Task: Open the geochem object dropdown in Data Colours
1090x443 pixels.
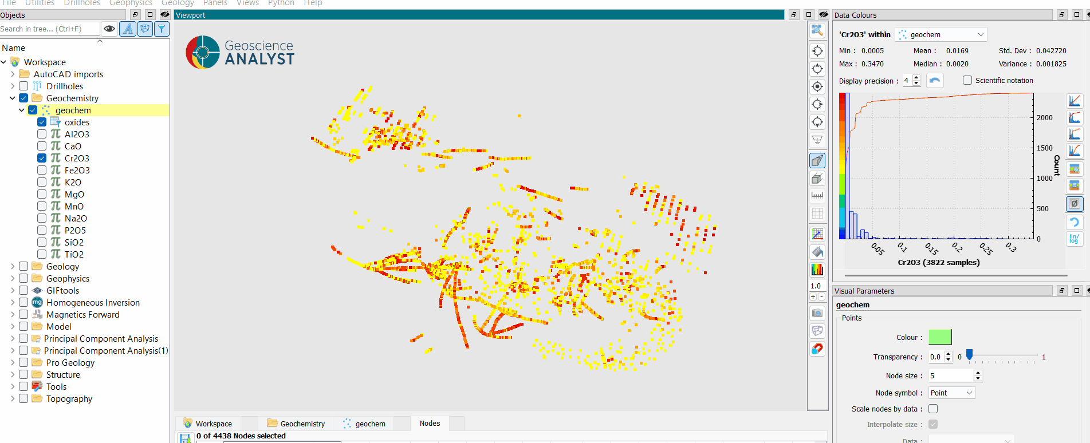Action: [941, 34]
